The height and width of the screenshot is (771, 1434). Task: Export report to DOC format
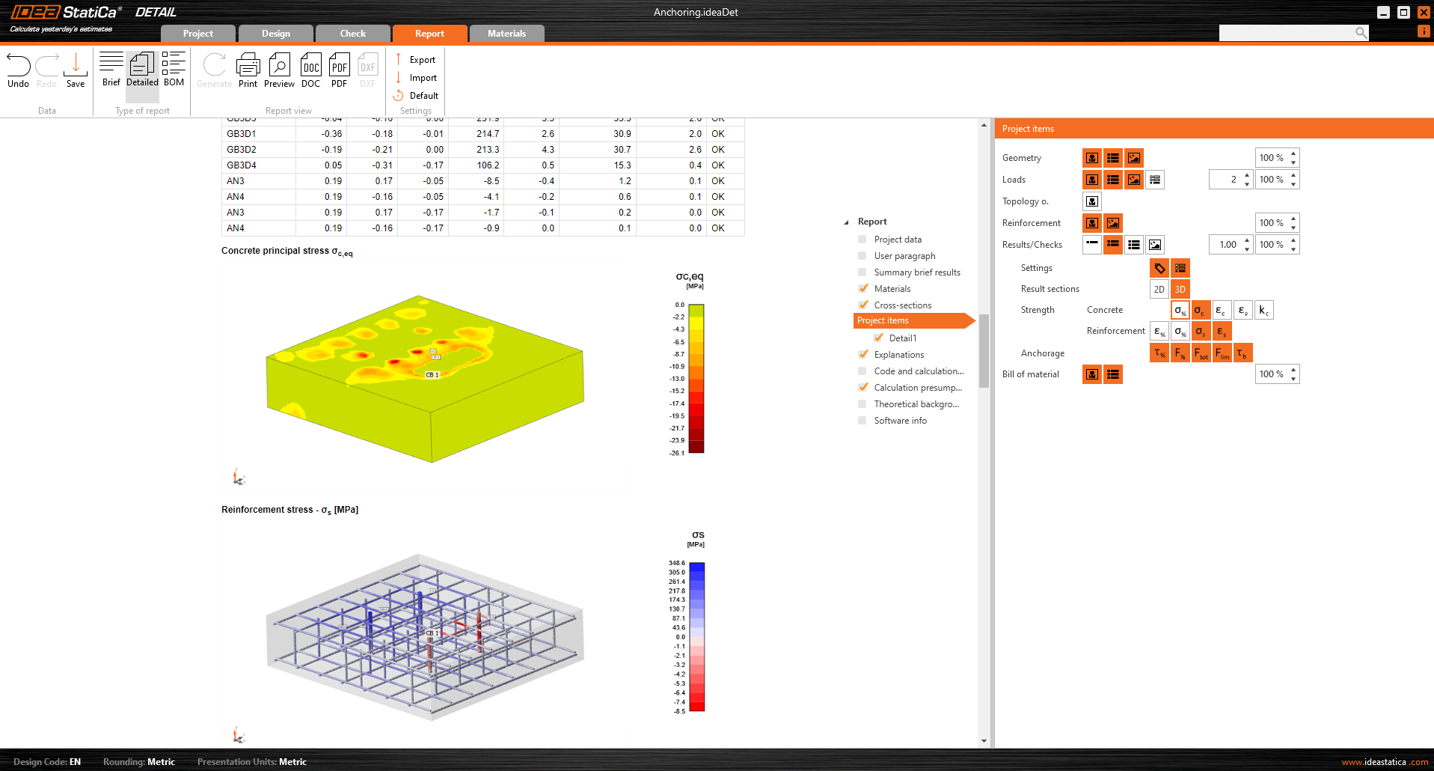pos(310,70)
